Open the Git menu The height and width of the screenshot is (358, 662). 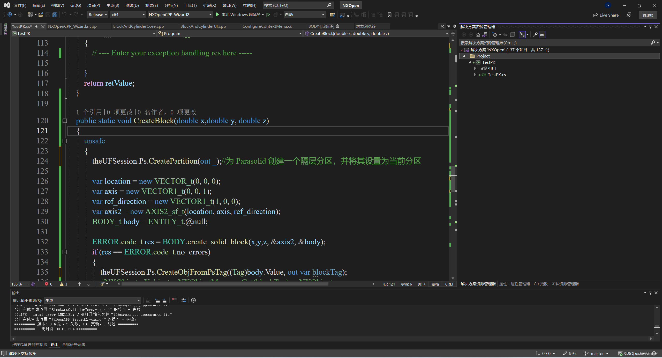(x=75, y=5)
